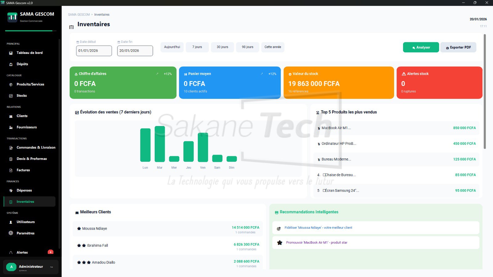This screenshot has width=493, height=277.
Task: Select the Chaise de Bureau product row
Action: (396, 175)
